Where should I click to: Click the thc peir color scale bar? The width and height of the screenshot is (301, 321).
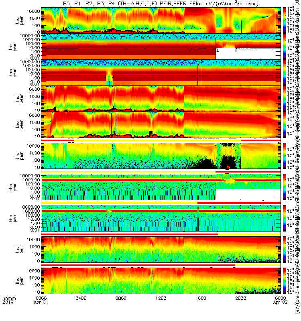(x=285, y=218)
